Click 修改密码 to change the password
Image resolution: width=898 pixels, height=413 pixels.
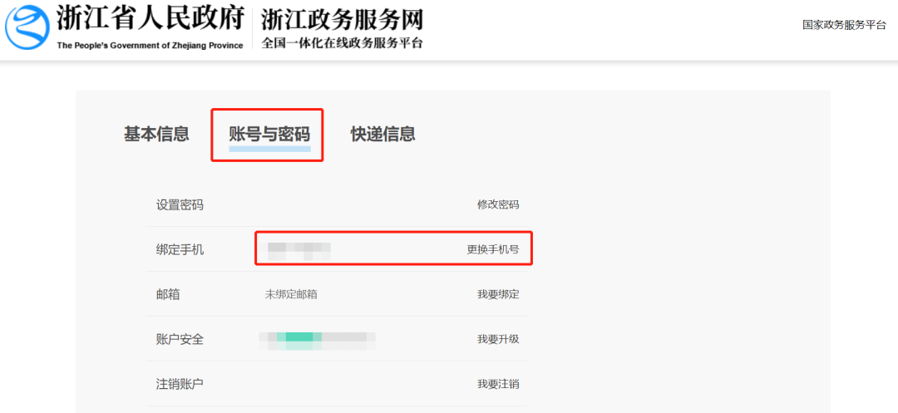498,204
